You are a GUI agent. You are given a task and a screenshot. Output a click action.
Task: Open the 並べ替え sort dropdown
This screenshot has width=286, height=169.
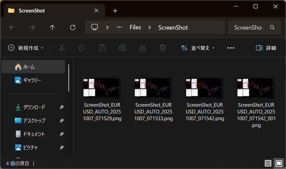[x=198, y=48]
